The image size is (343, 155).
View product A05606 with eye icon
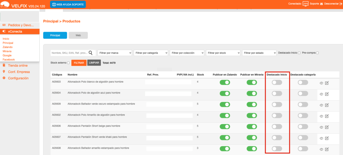coord(321,127)
